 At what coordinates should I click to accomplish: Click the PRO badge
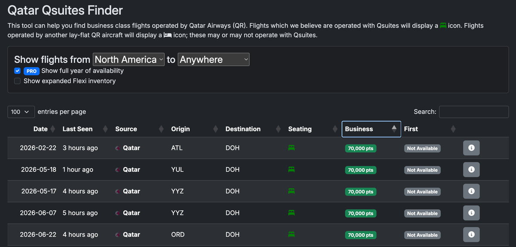click(32, 71)
